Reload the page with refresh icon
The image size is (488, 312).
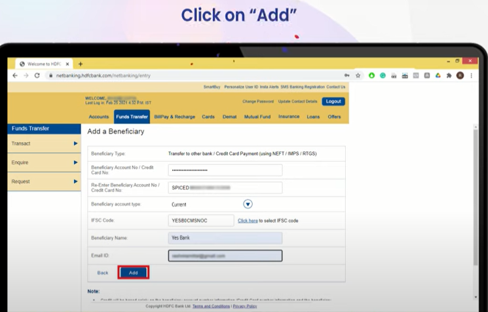[37, 75]
